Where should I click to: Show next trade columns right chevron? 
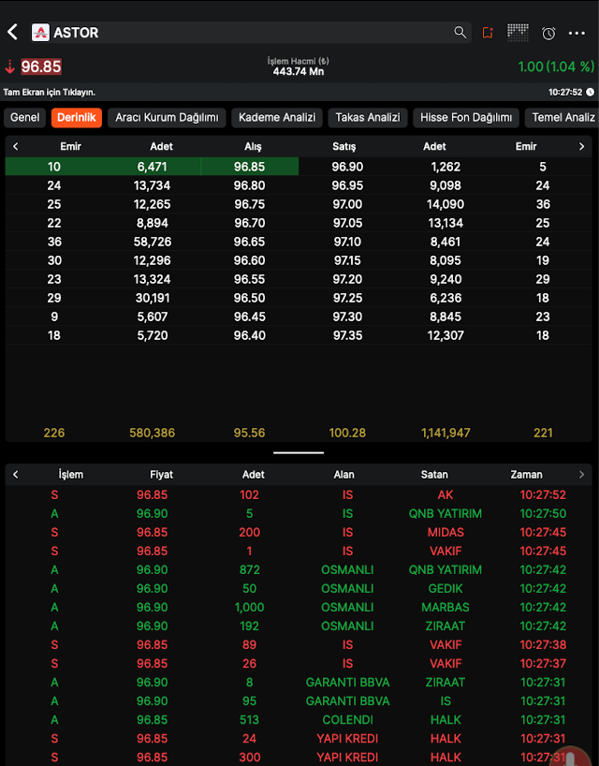point(581,475)
